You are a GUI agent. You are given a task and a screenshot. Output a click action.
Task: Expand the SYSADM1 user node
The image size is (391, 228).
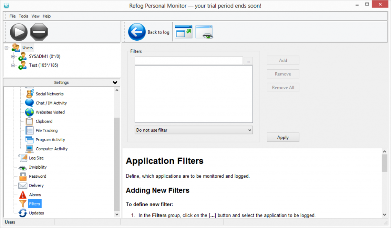13,57
